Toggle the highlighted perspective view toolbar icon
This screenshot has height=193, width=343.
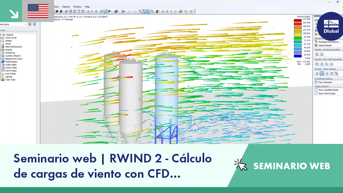click(x=106, y=11)
